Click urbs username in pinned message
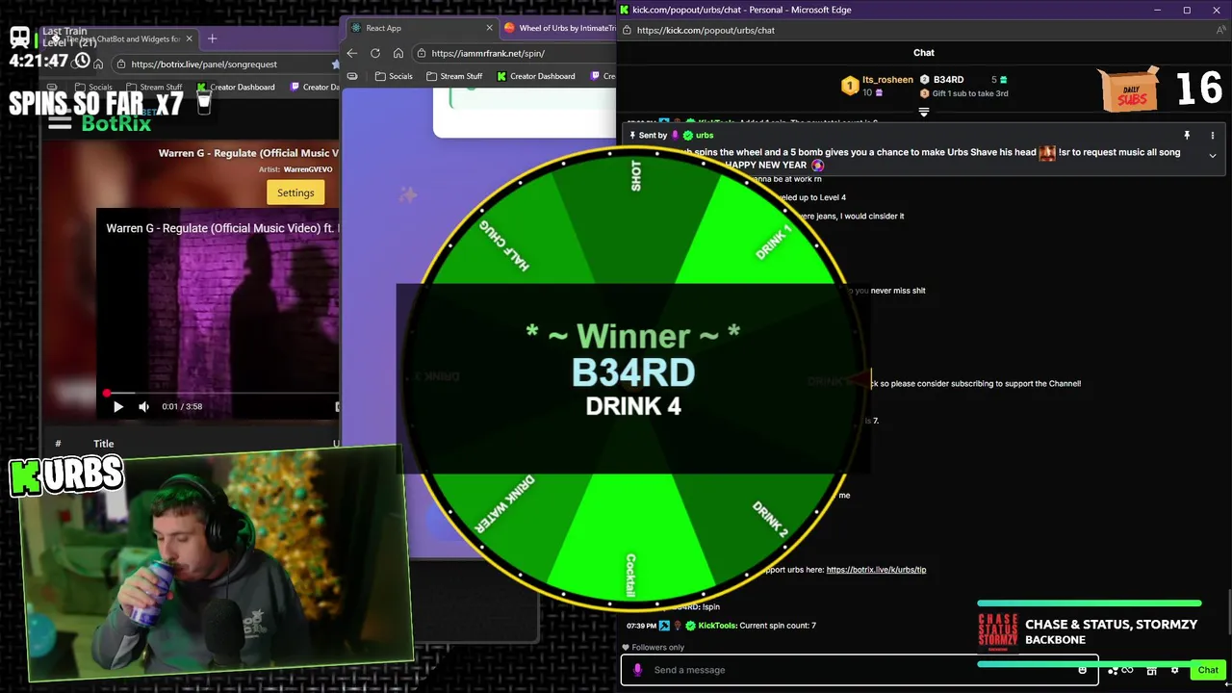The image size is (1232, 693). tap(704, 136)
